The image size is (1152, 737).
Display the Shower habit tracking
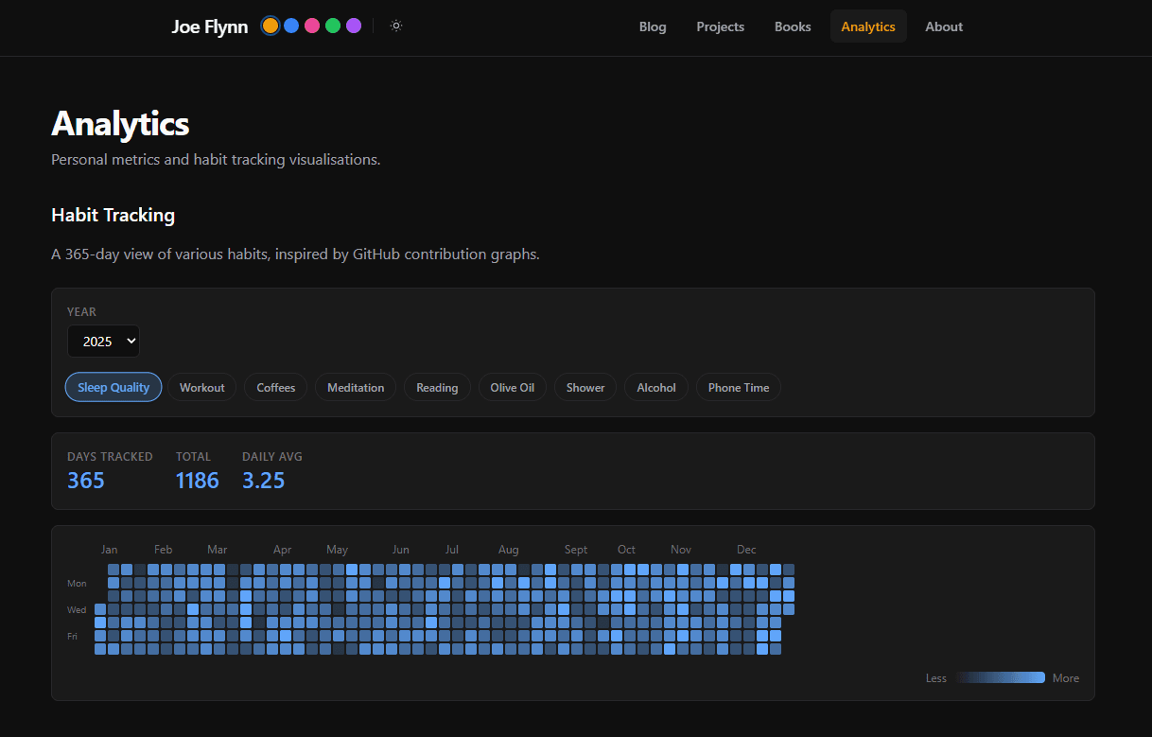(585, 387)
